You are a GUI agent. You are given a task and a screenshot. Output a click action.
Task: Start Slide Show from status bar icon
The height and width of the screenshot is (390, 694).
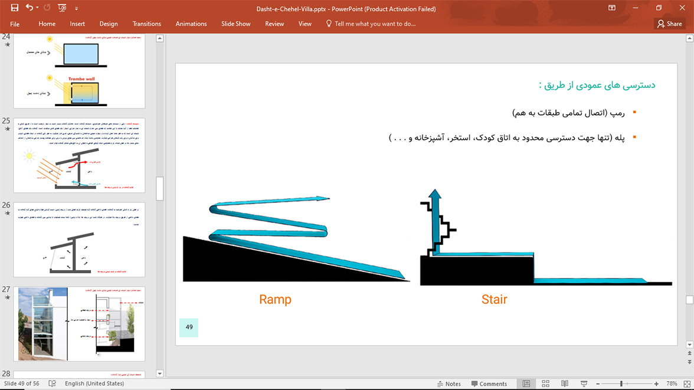point(584,384)
